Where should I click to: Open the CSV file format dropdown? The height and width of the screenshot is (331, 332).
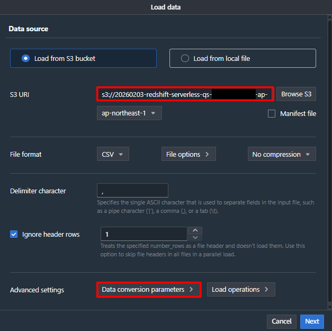pos(113,154)
